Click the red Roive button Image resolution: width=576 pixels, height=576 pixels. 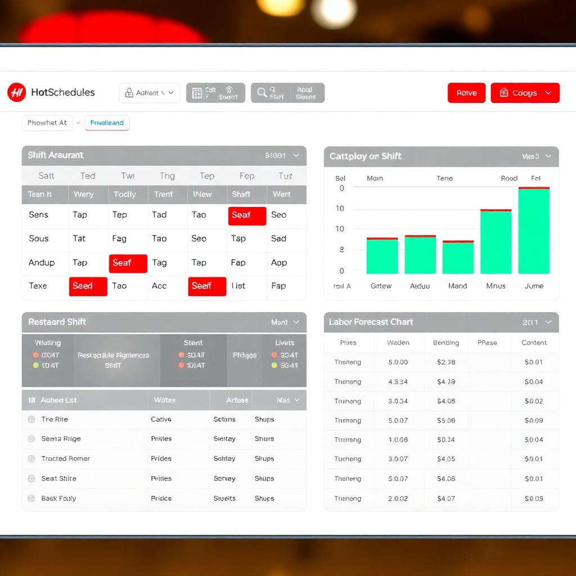click(466, 93)
